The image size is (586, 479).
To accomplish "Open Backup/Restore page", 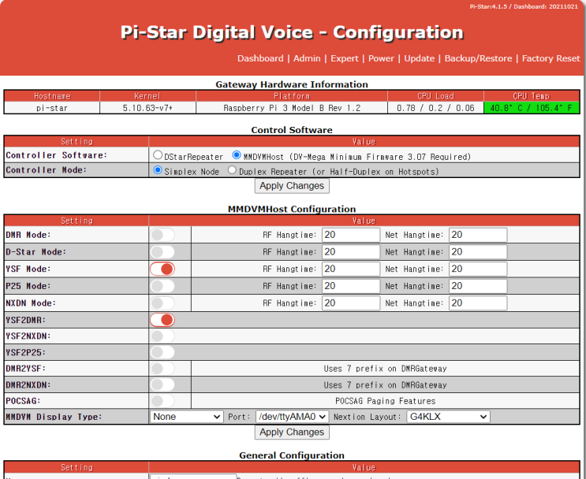I will (479, 58).
